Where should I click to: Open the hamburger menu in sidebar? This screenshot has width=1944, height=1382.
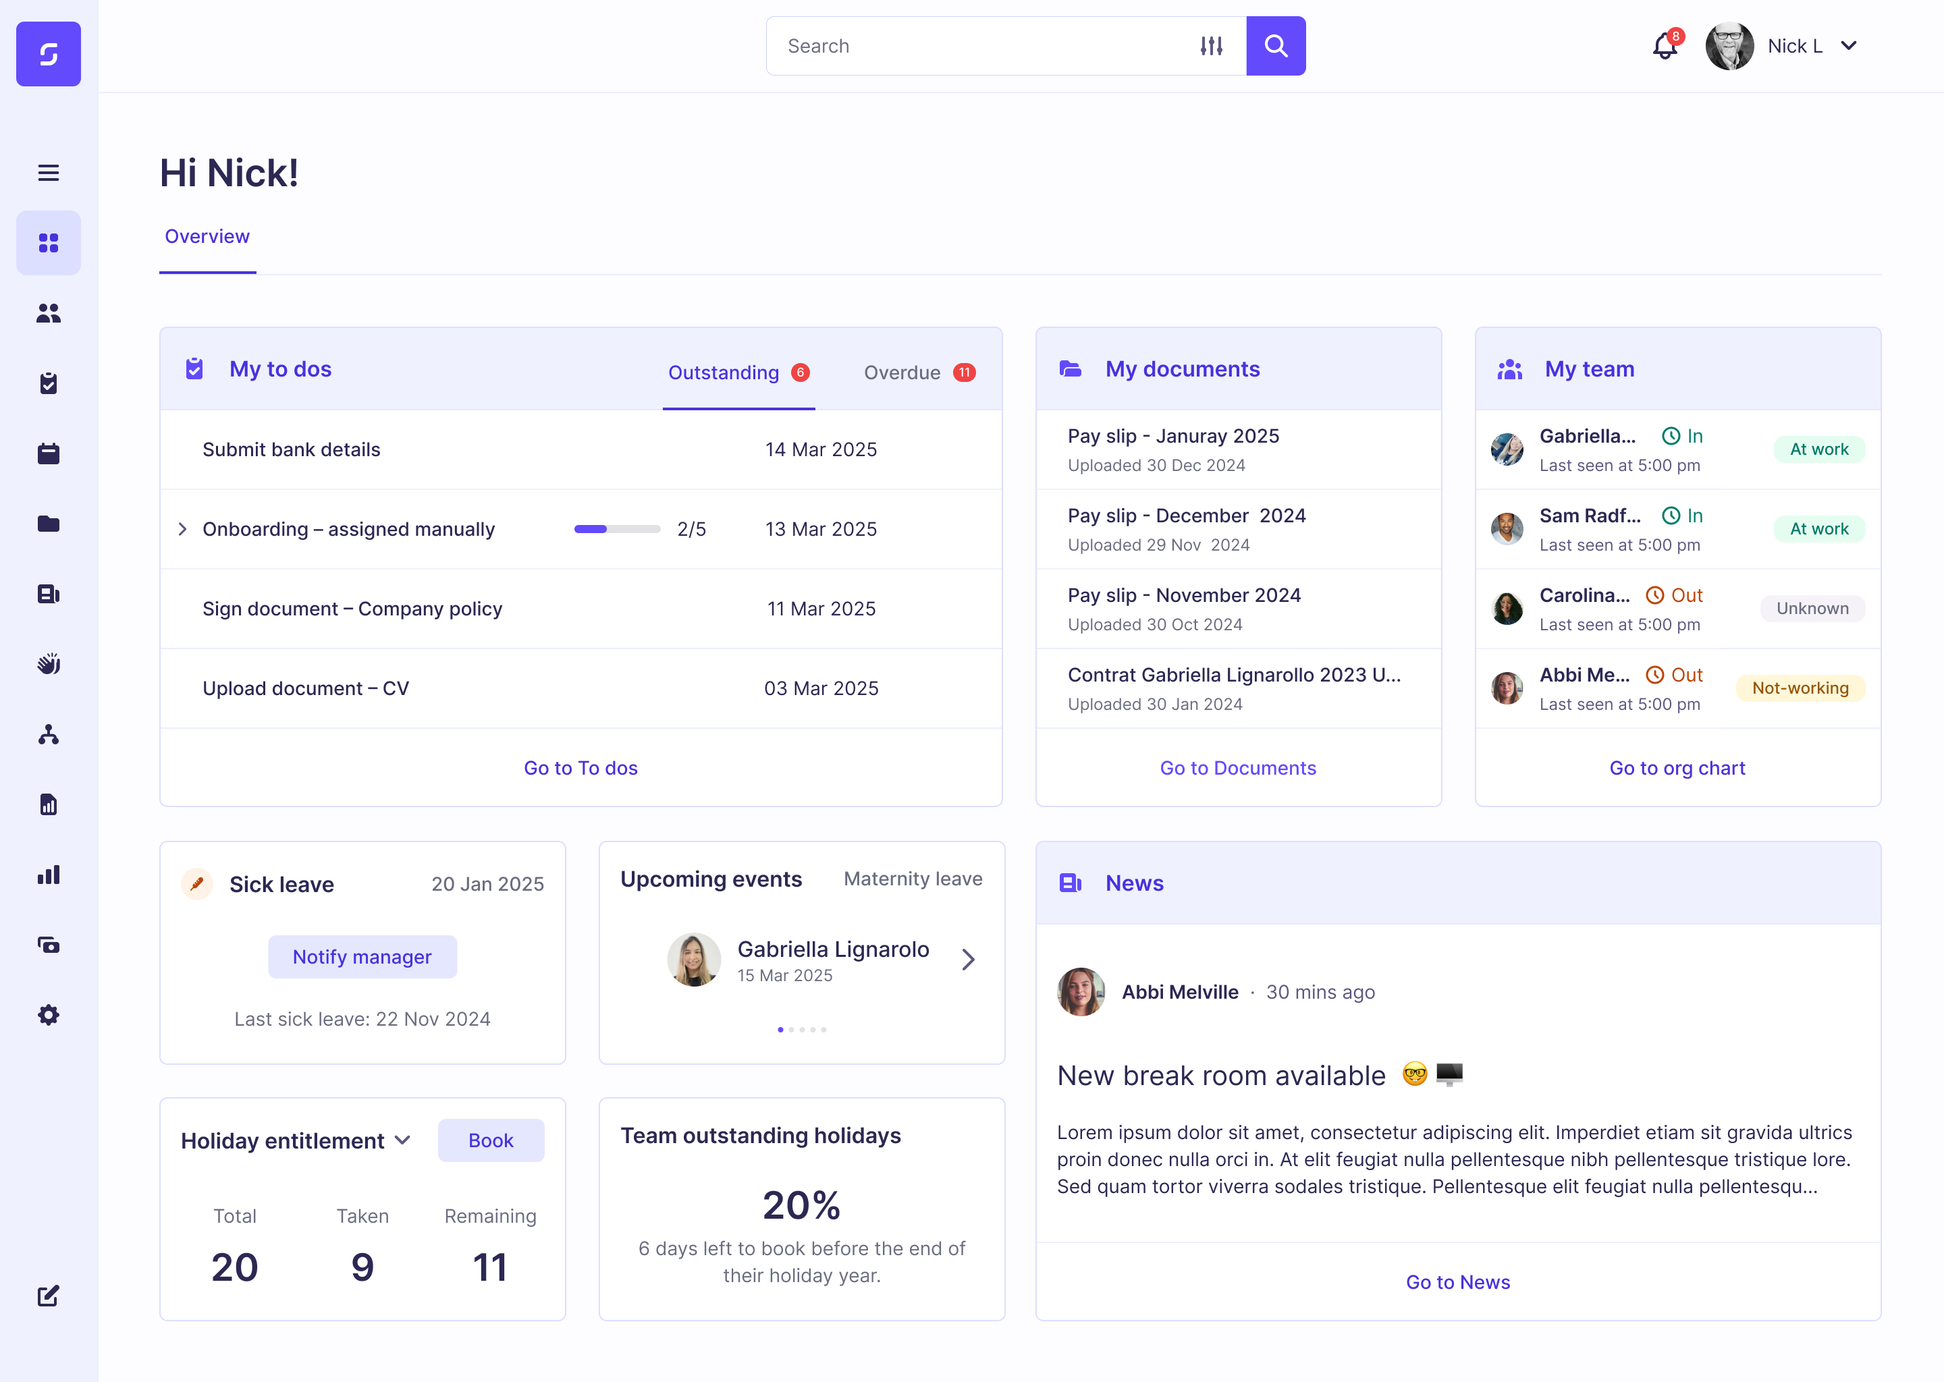click(x=49, y=173)
